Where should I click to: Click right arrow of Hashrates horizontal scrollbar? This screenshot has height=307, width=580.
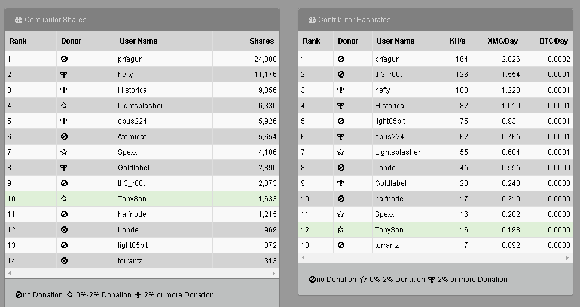[x=568, y=257]
